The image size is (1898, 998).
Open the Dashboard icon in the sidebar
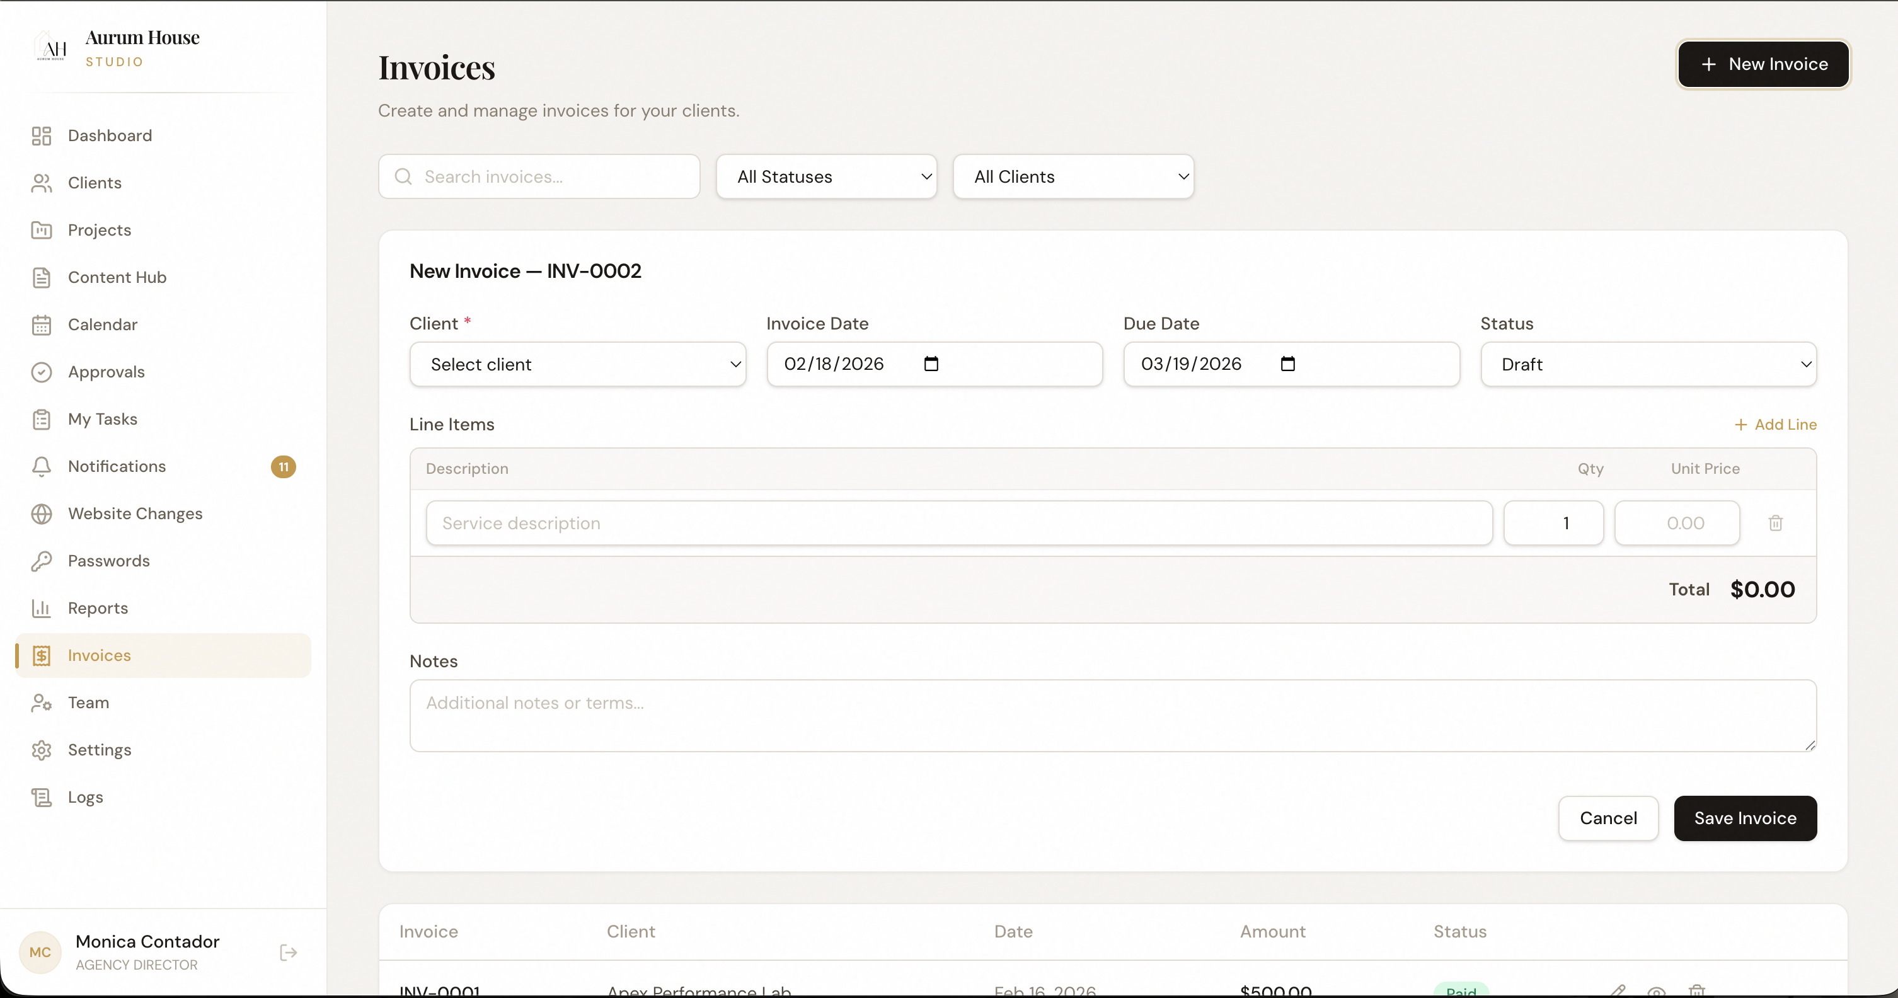click(x=42, y=135)
